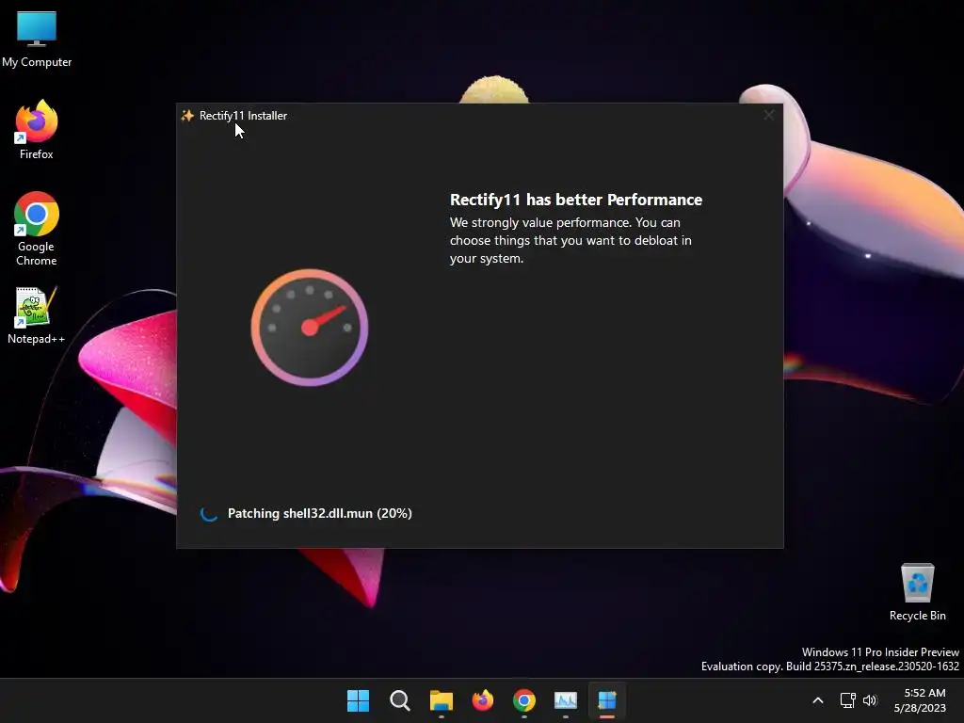Switch to Firefox on the taskbar

click(483, 700)
